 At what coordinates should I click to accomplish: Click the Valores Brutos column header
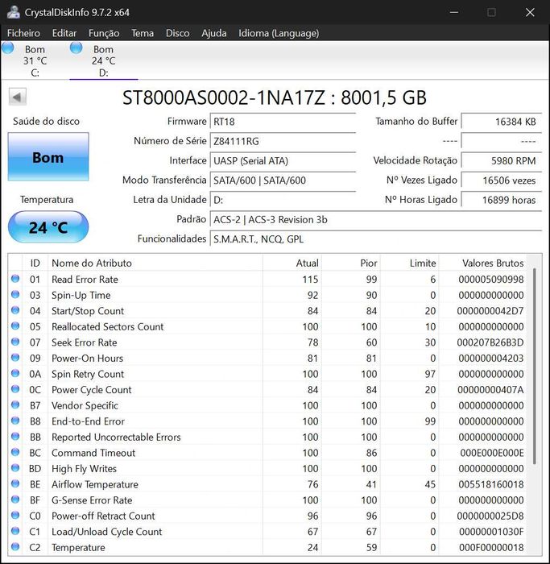492,263
